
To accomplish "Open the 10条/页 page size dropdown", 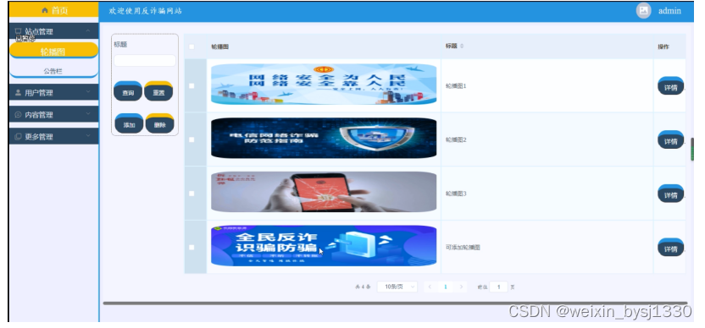I will (397, 287).
